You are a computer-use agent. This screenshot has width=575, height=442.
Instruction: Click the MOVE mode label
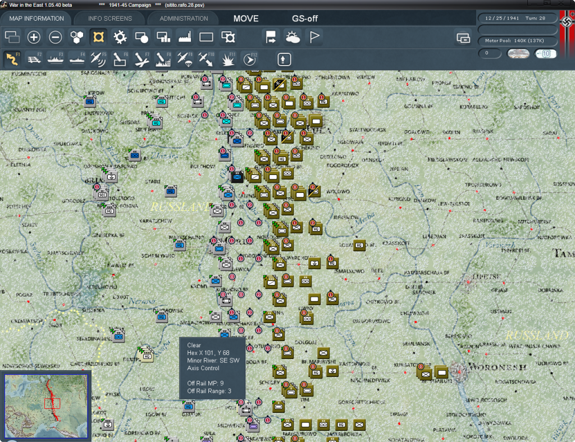(246, 19)
